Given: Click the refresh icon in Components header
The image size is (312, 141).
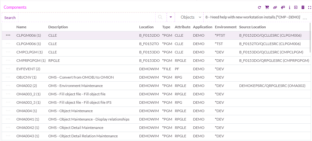Looking at the screenshot, I should coord(259,7).
